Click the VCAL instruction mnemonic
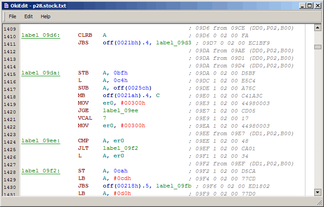The height and width of the screenshot is (207, 324). (85, 118)
